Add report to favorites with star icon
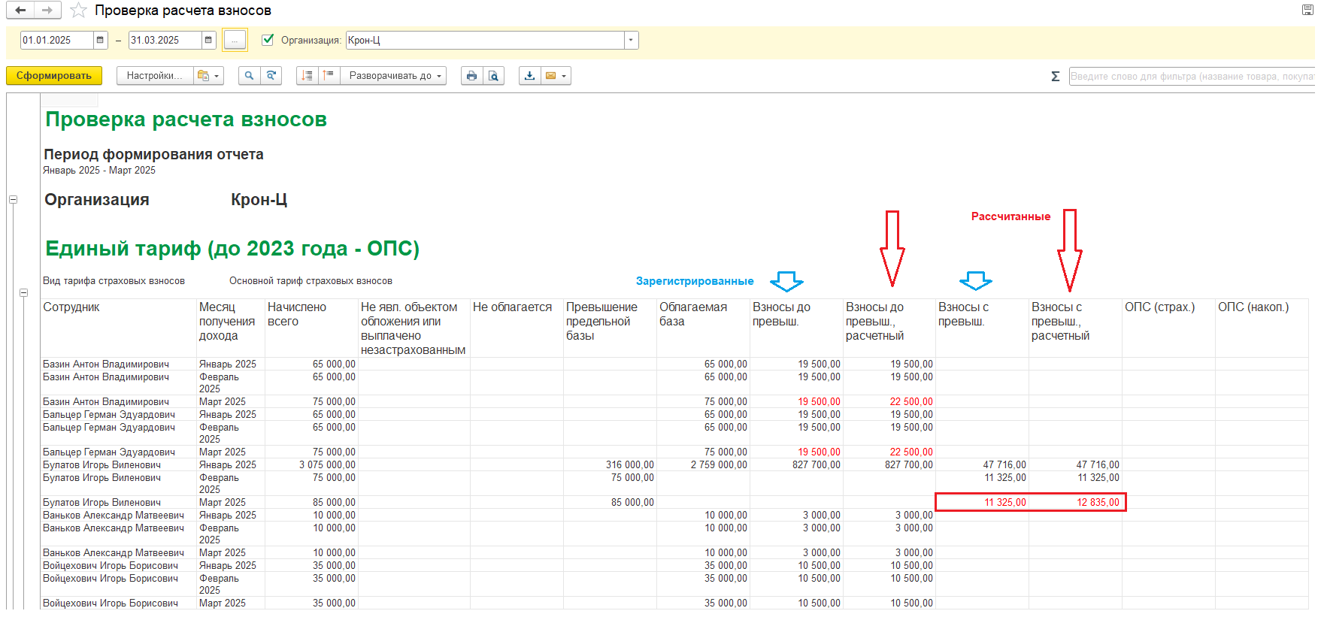 [78, 11]
